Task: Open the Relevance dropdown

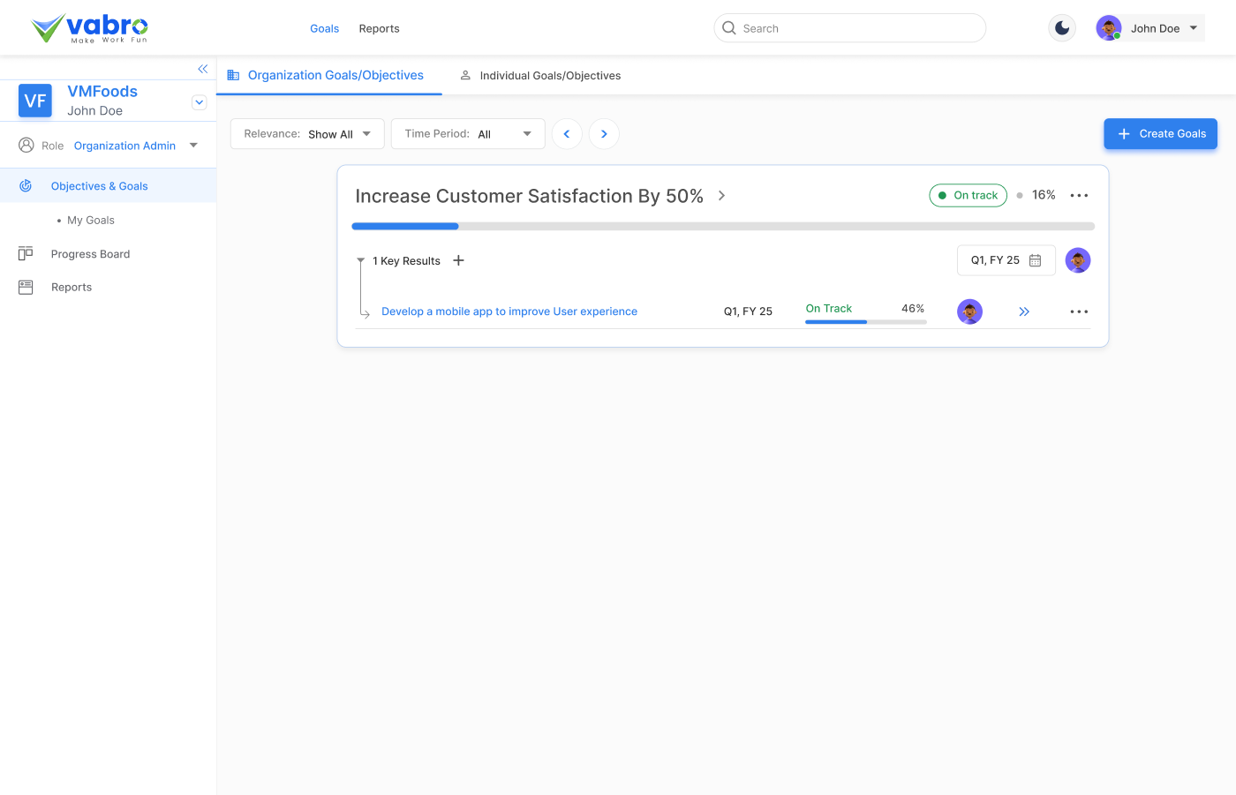Action: [x=307, y=134]
